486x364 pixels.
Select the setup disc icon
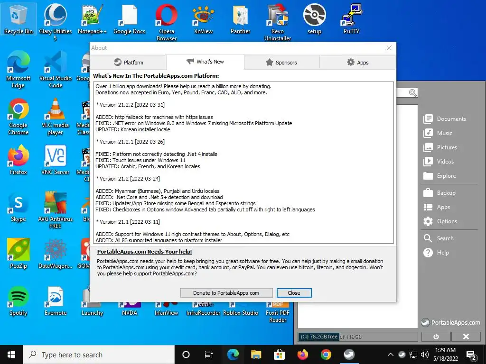pos(314,19)
